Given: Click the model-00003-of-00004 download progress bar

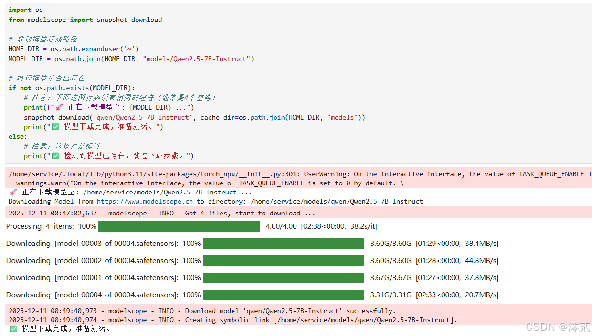Looking at the screenshot, I should click(x=283, y=243).
